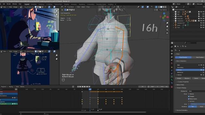This screenshot has width=205, height=115.
Task: Open the Window menu
Action: pyautogui.click(x=14, y=4)
